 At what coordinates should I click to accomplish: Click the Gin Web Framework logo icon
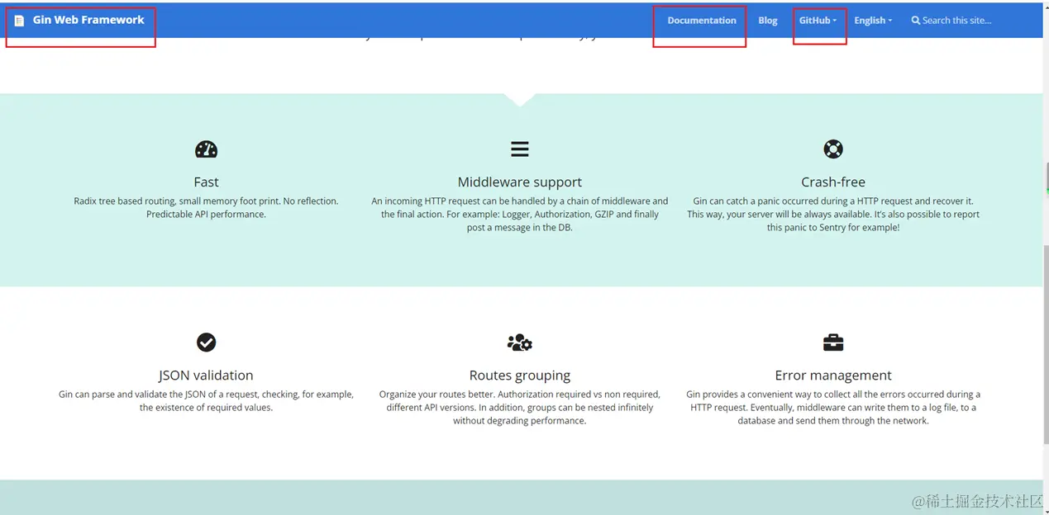[x=20, y=21]
